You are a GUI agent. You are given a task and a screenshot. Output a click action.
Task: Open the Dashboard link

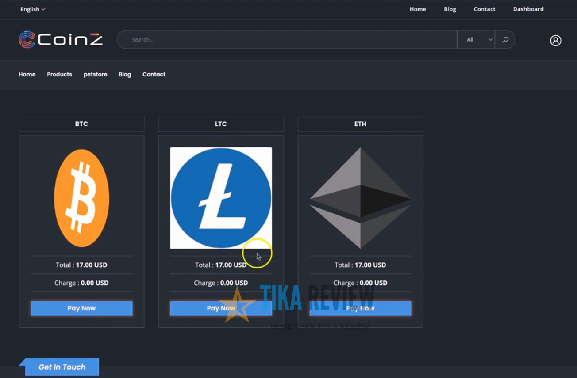tap(528, 9)
